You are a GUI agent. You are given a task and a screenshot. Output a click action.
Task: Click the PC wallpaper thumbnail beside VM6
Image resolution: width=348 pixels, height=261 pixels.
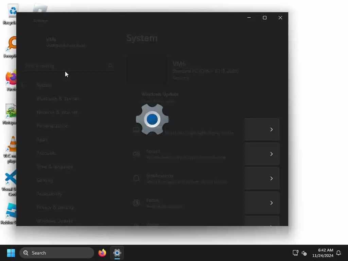coord(147,69)
